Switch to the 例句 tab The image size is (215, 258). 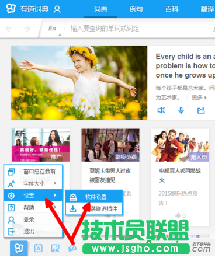click(136, 9)
